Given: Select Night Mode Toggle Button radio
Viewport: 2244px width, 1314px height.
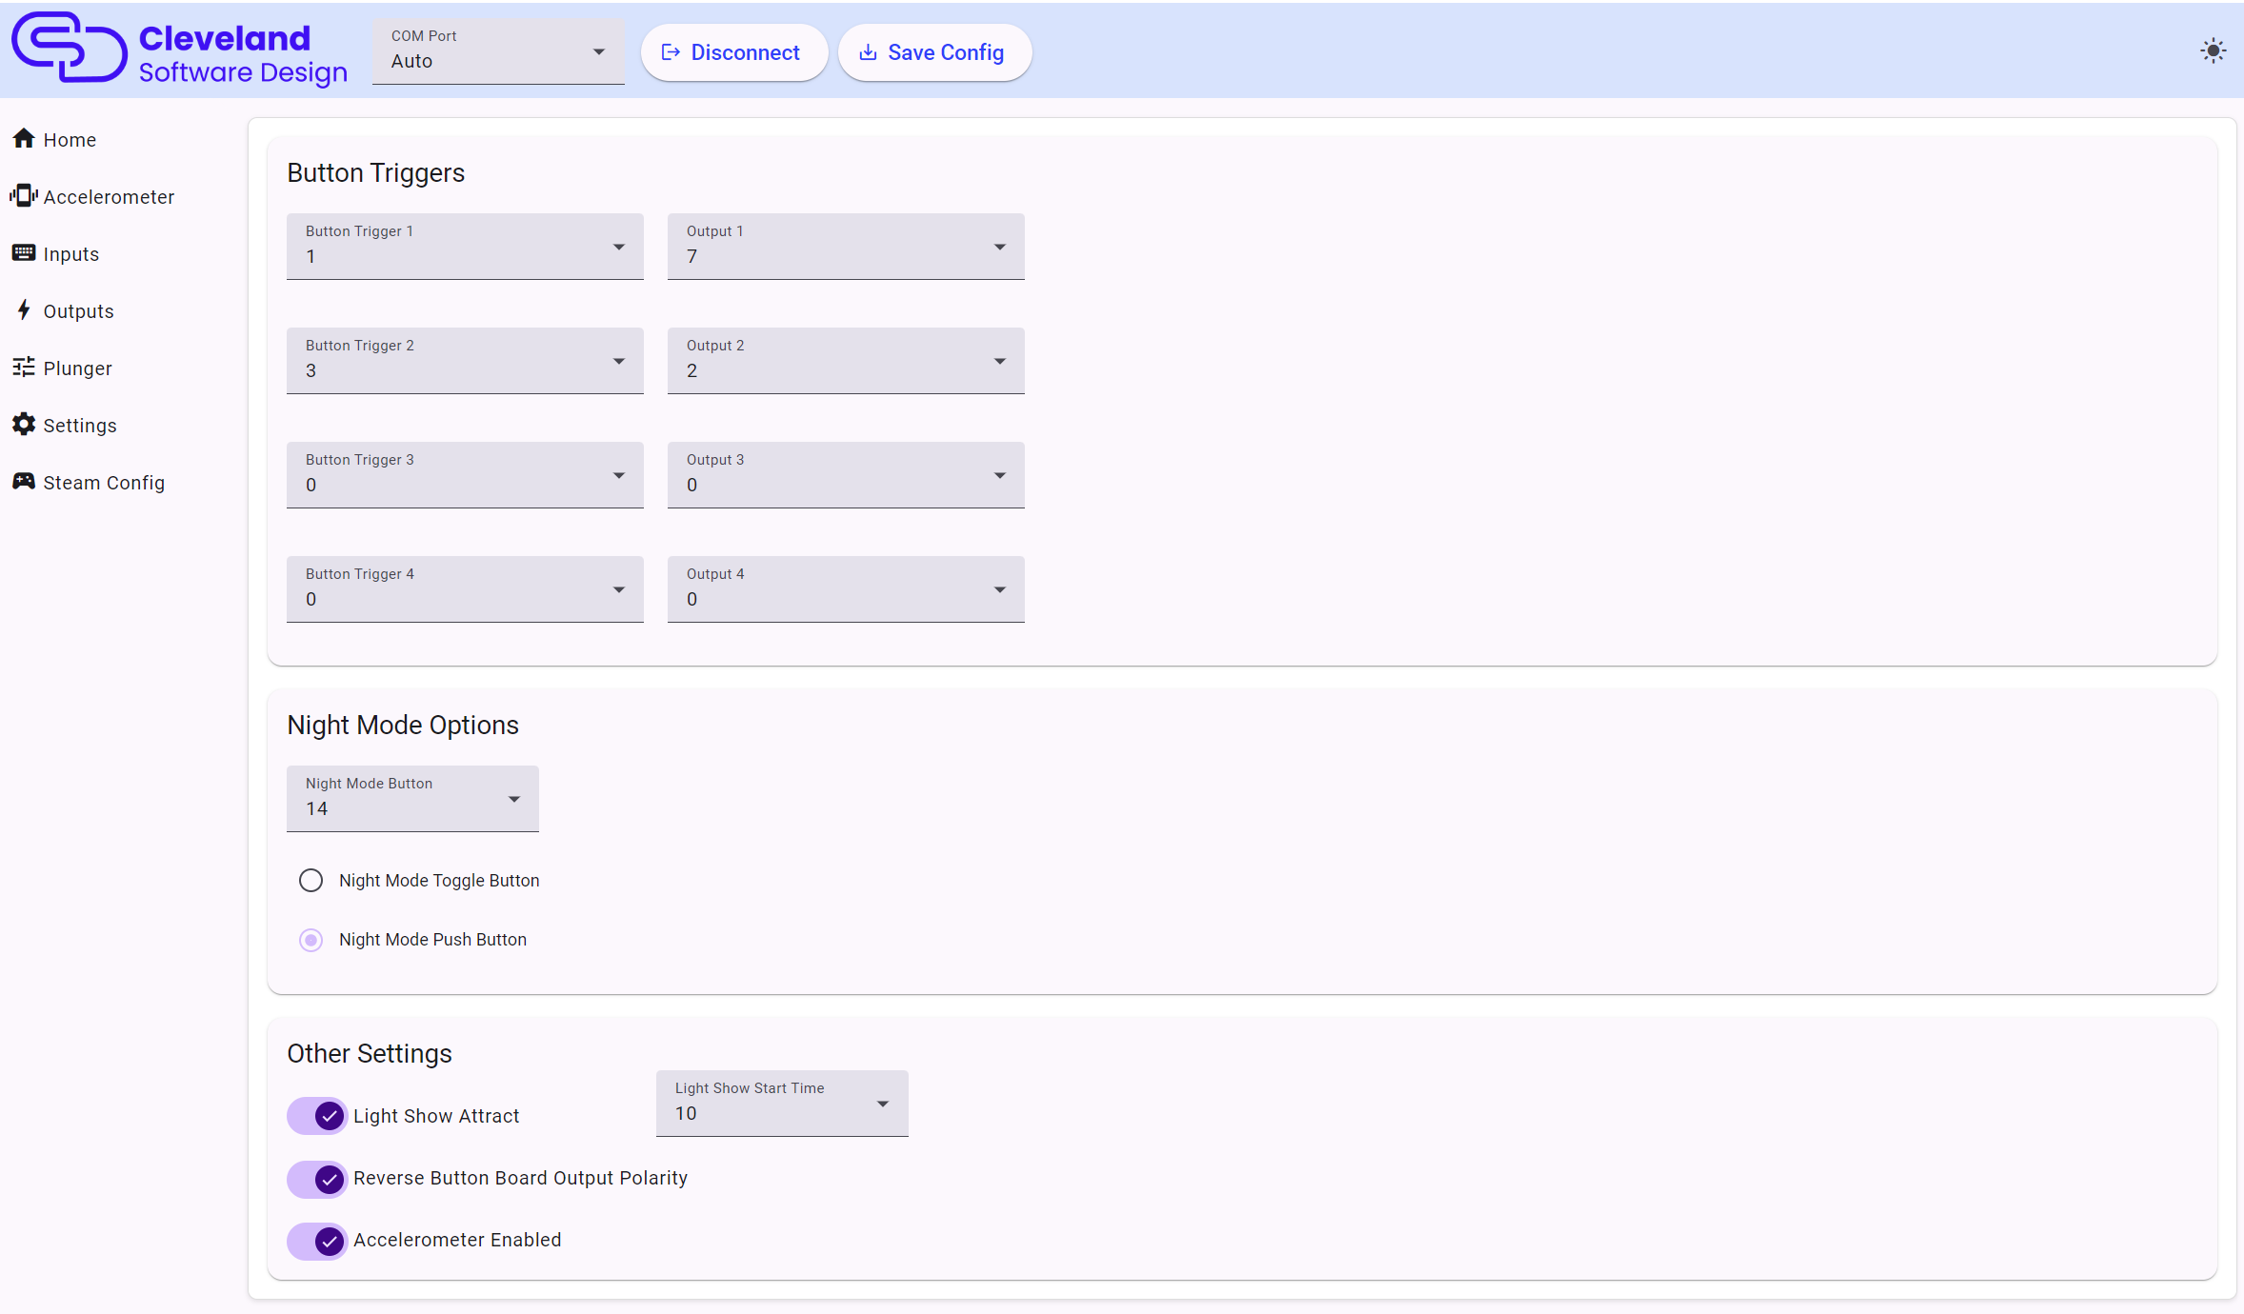Looking at the screenshot, I should tap(311, 881).
